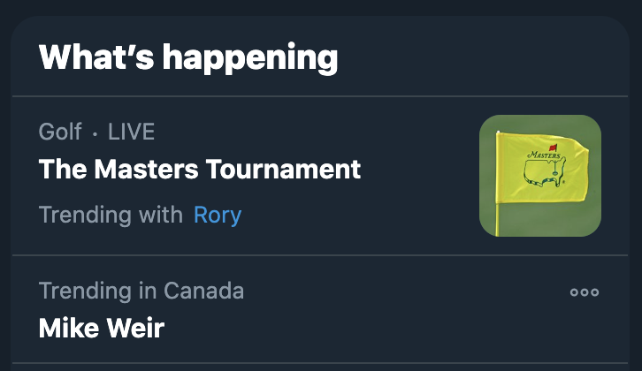Click the red pin flag in Masters logo
The width and height of the screenshot is (642, 371).
click(553, 149)
